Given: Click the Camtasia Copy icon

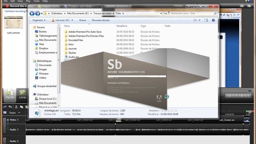Looking at the screenshot, I should tap(21, 107).
